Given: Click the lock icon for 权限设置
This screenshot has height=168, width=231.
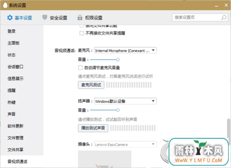Looking at the screenshot, I should [x=80, y=18].
